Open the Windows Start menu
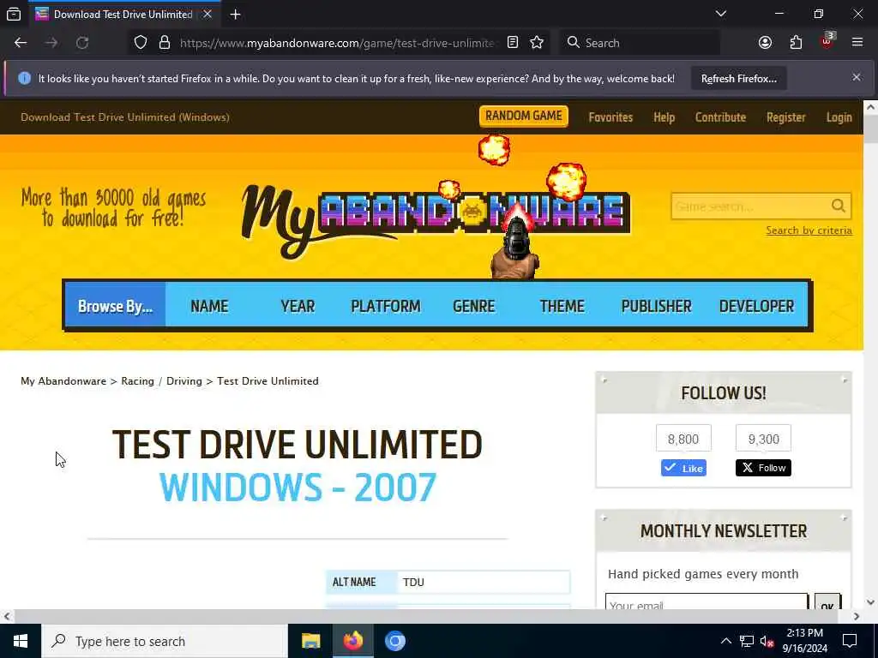The width and height of the screenshot is (878, 658). point(21,641)
